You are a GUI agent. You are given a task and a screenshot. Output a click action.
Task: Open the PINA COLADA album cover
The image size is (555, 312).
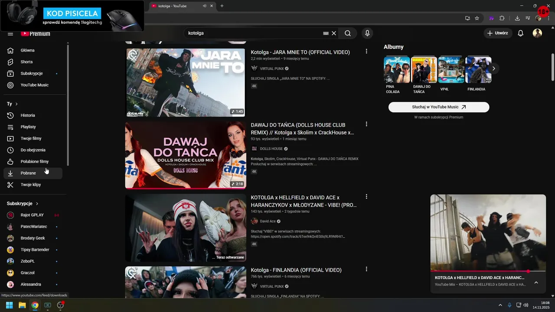pos(397,70)
